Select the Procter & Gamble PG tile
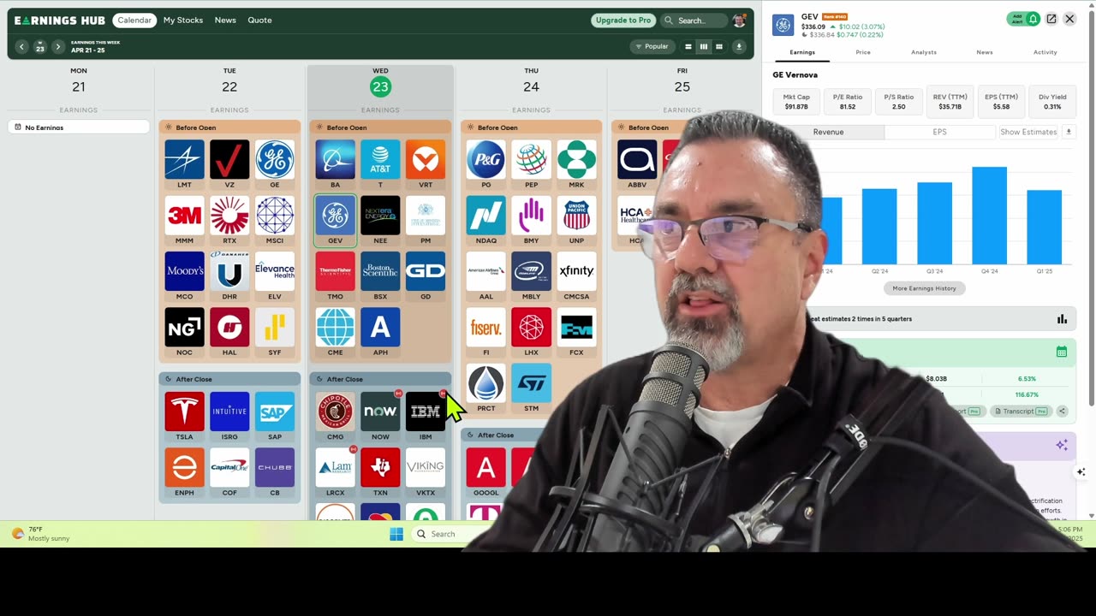1096x616 pixels. click(x=485, y=164)
